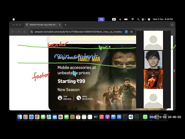The height and width of the screenshot is (139, 185).
Task: Click the Wide Selection badge
Action: tap(85, 98)
